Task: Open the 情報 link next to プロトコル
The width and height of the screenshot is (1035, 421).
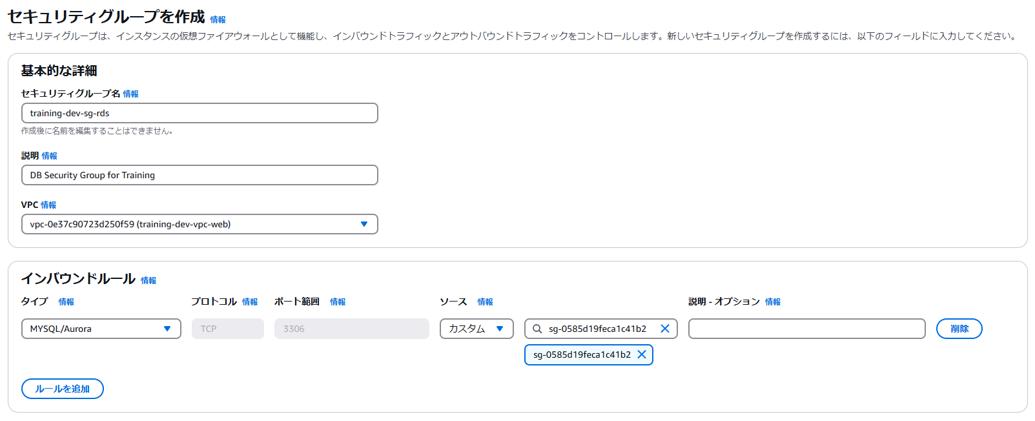Action: point(250,302)
